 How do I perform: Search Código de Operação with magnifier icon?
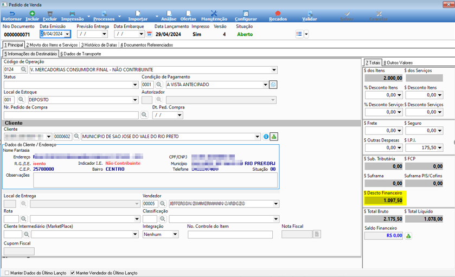point(23,69)
